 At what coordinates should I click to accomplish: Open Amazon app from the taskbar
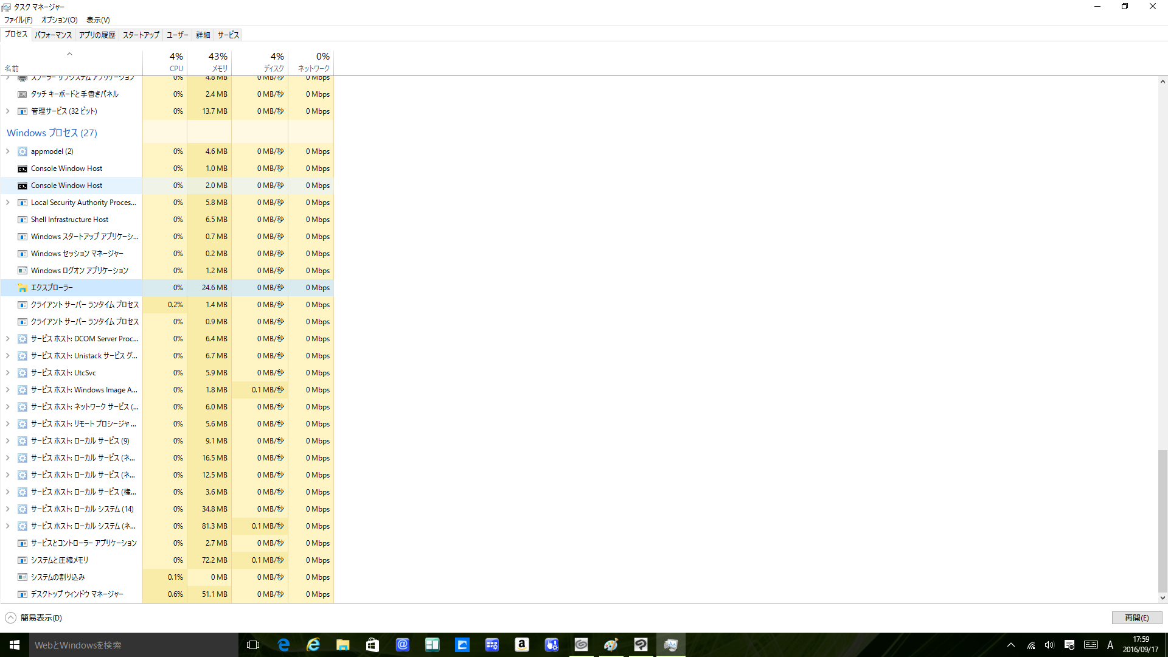click(521, 645)
